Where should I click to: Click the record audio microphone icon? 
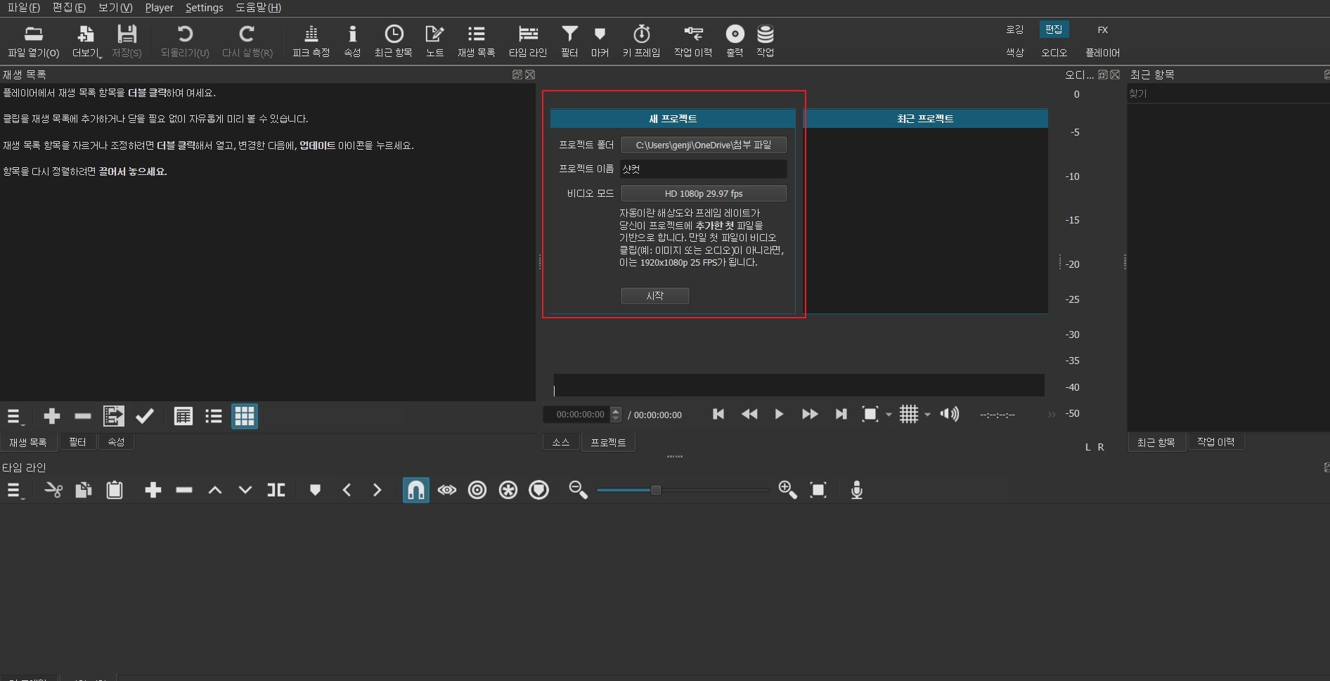coord(856,491)
